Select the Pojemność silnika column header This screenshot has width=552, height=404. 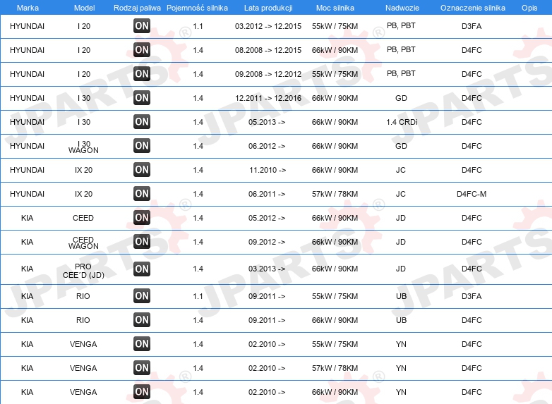(x=197, y=8)
